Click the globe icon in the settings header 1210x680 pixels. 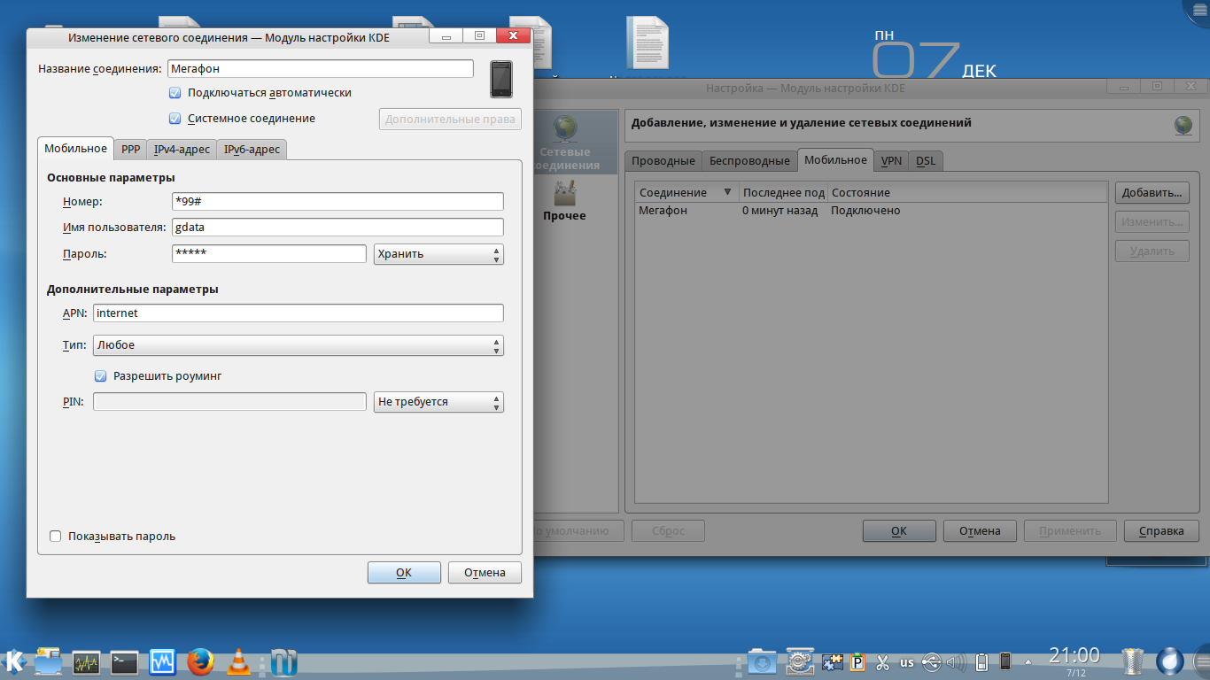(x=1183, y=125)
